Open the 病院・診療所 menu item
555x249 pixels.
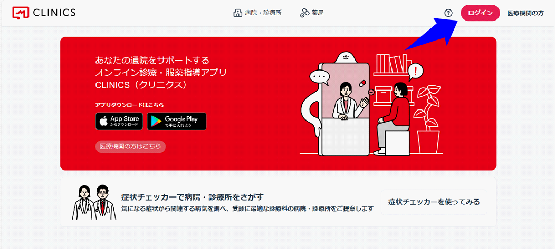click(257, 13)
